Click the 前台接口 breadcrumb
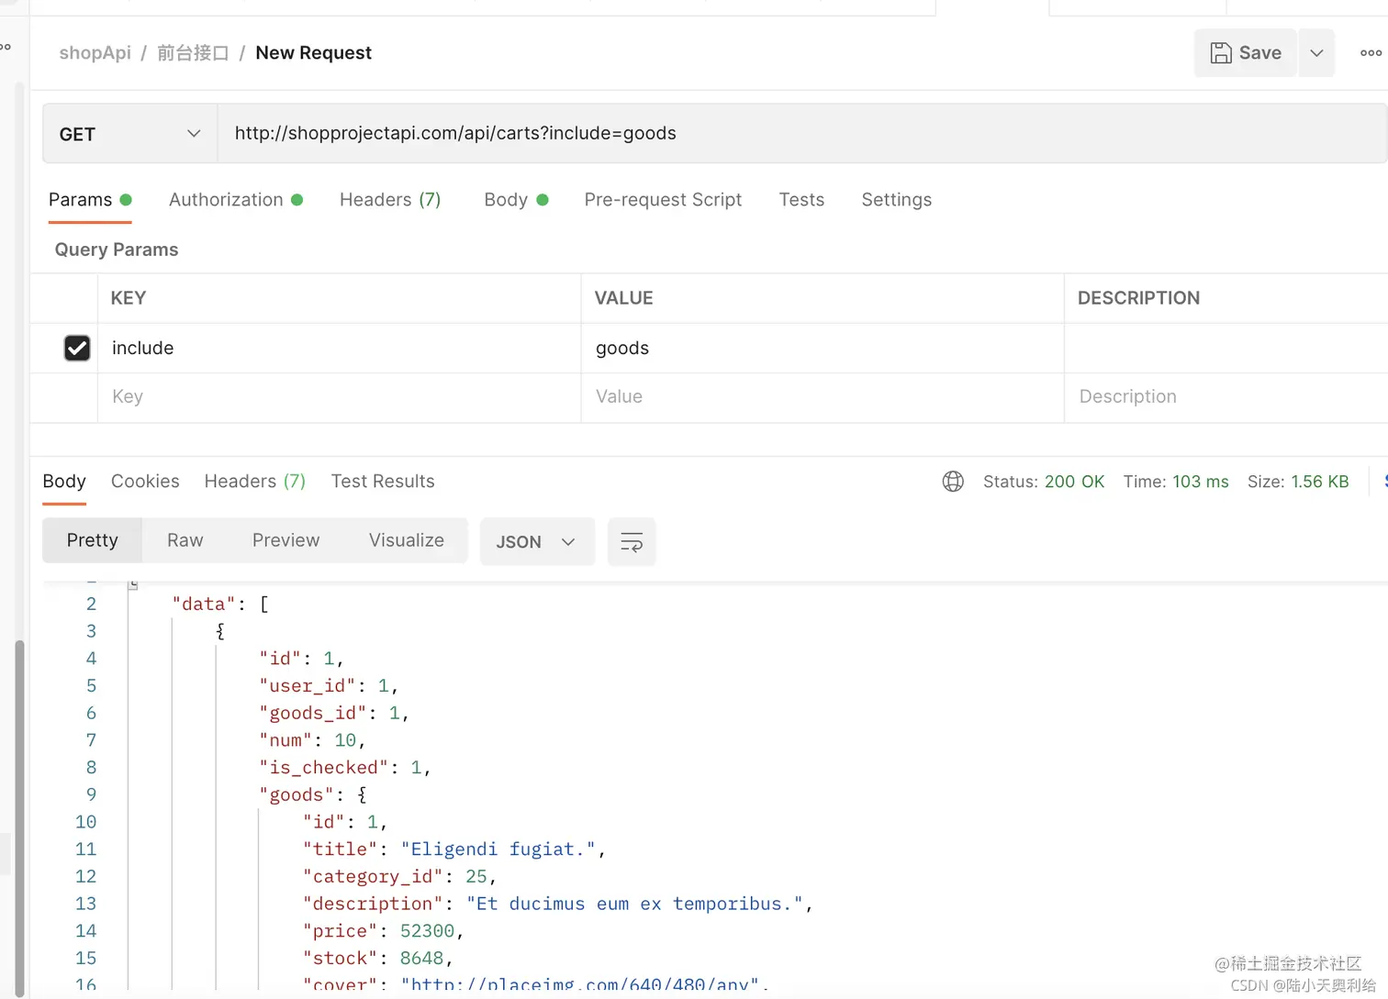Image resolution: width=1388 pixels, height=999 pixels. click(x=193, y=53)
